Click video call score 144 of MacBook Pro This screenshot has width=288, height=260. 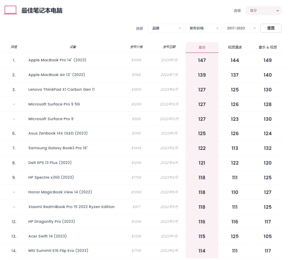(x=235, y=60)
